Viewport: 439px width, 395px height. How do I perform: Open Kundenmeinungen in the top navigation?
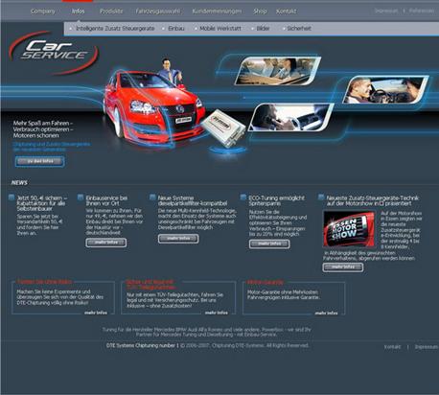coord(217,12)
